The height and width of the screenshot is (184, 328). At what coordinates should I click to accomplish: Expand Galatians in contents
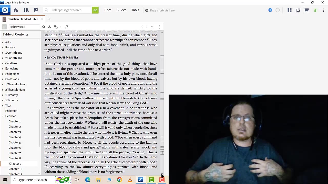click(x=3, y=63)
